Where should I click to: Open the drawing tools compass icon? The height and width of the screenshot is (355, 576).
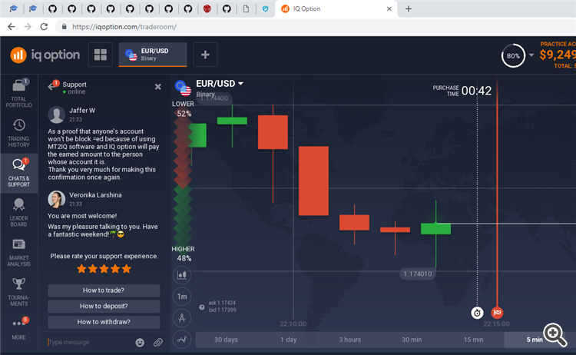(x=182, y=318)
